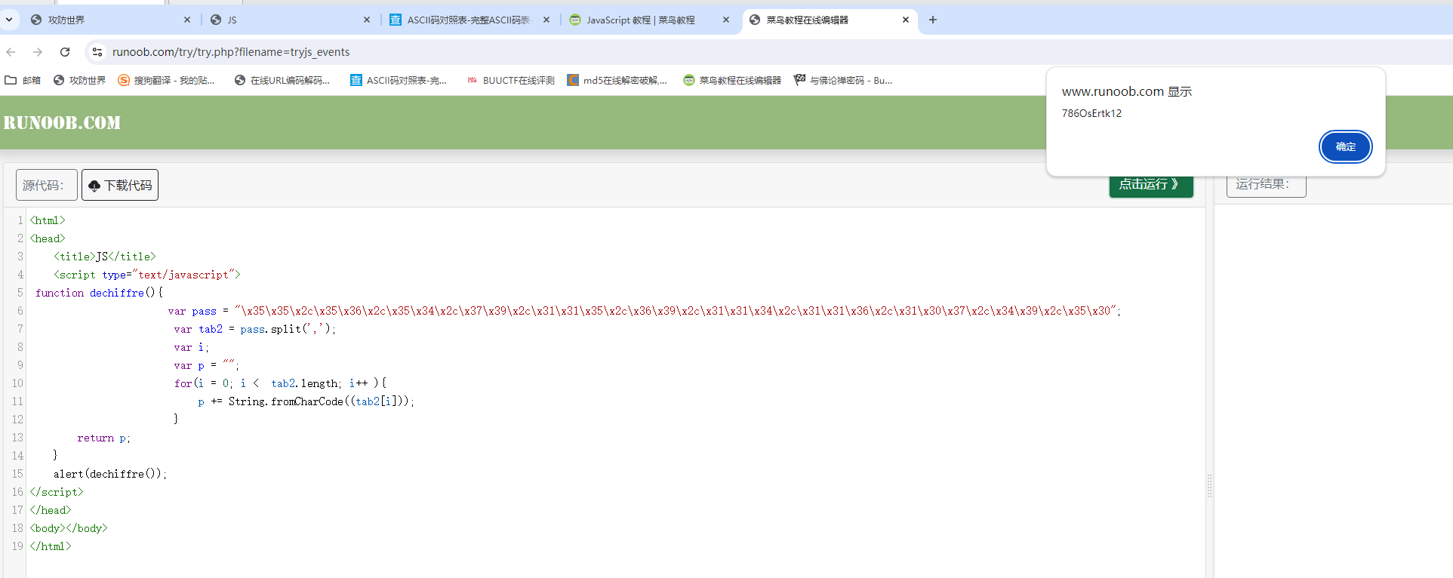Click the function dechiffre line in editor
Image resolution: width=1453 pixels, height=578 pixels.
tap(99, 293)
